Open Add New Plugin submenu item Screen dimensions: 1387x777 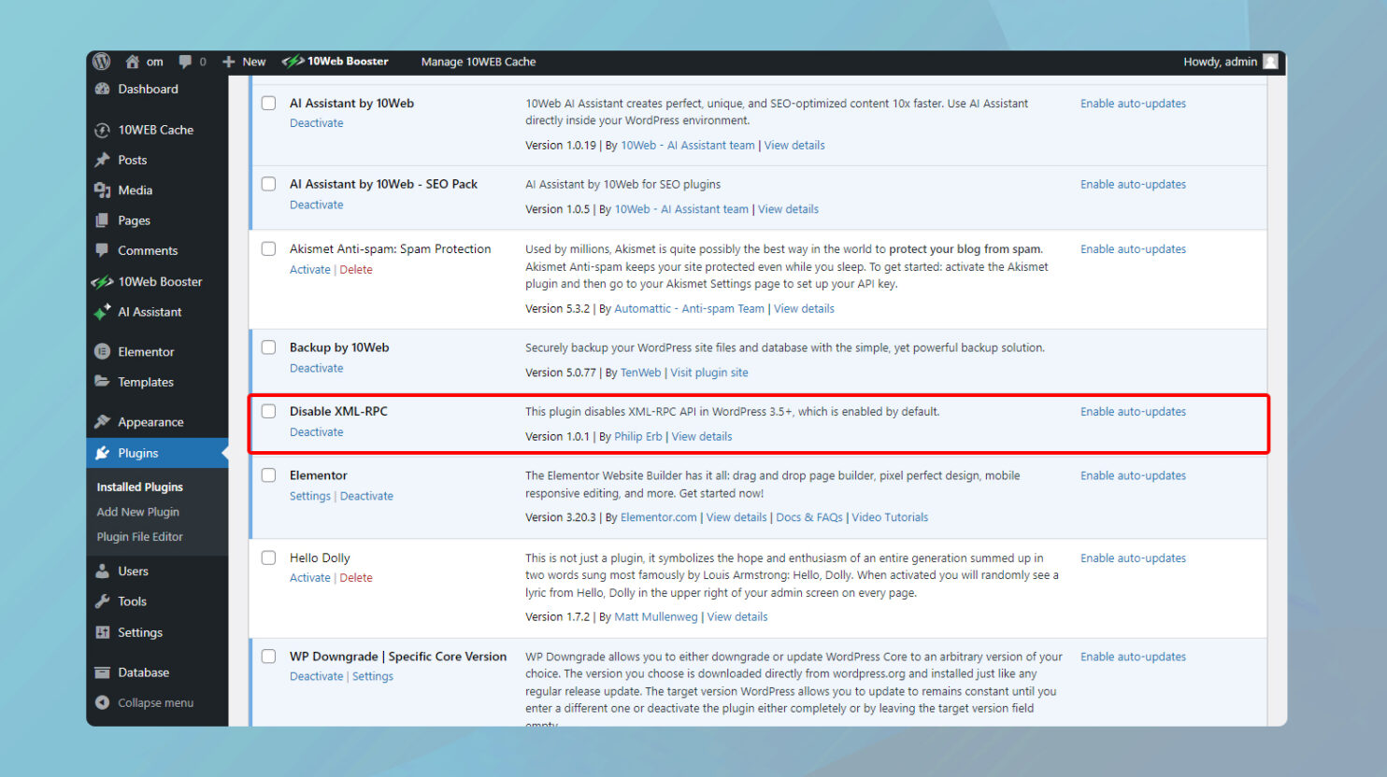point(138,512)
